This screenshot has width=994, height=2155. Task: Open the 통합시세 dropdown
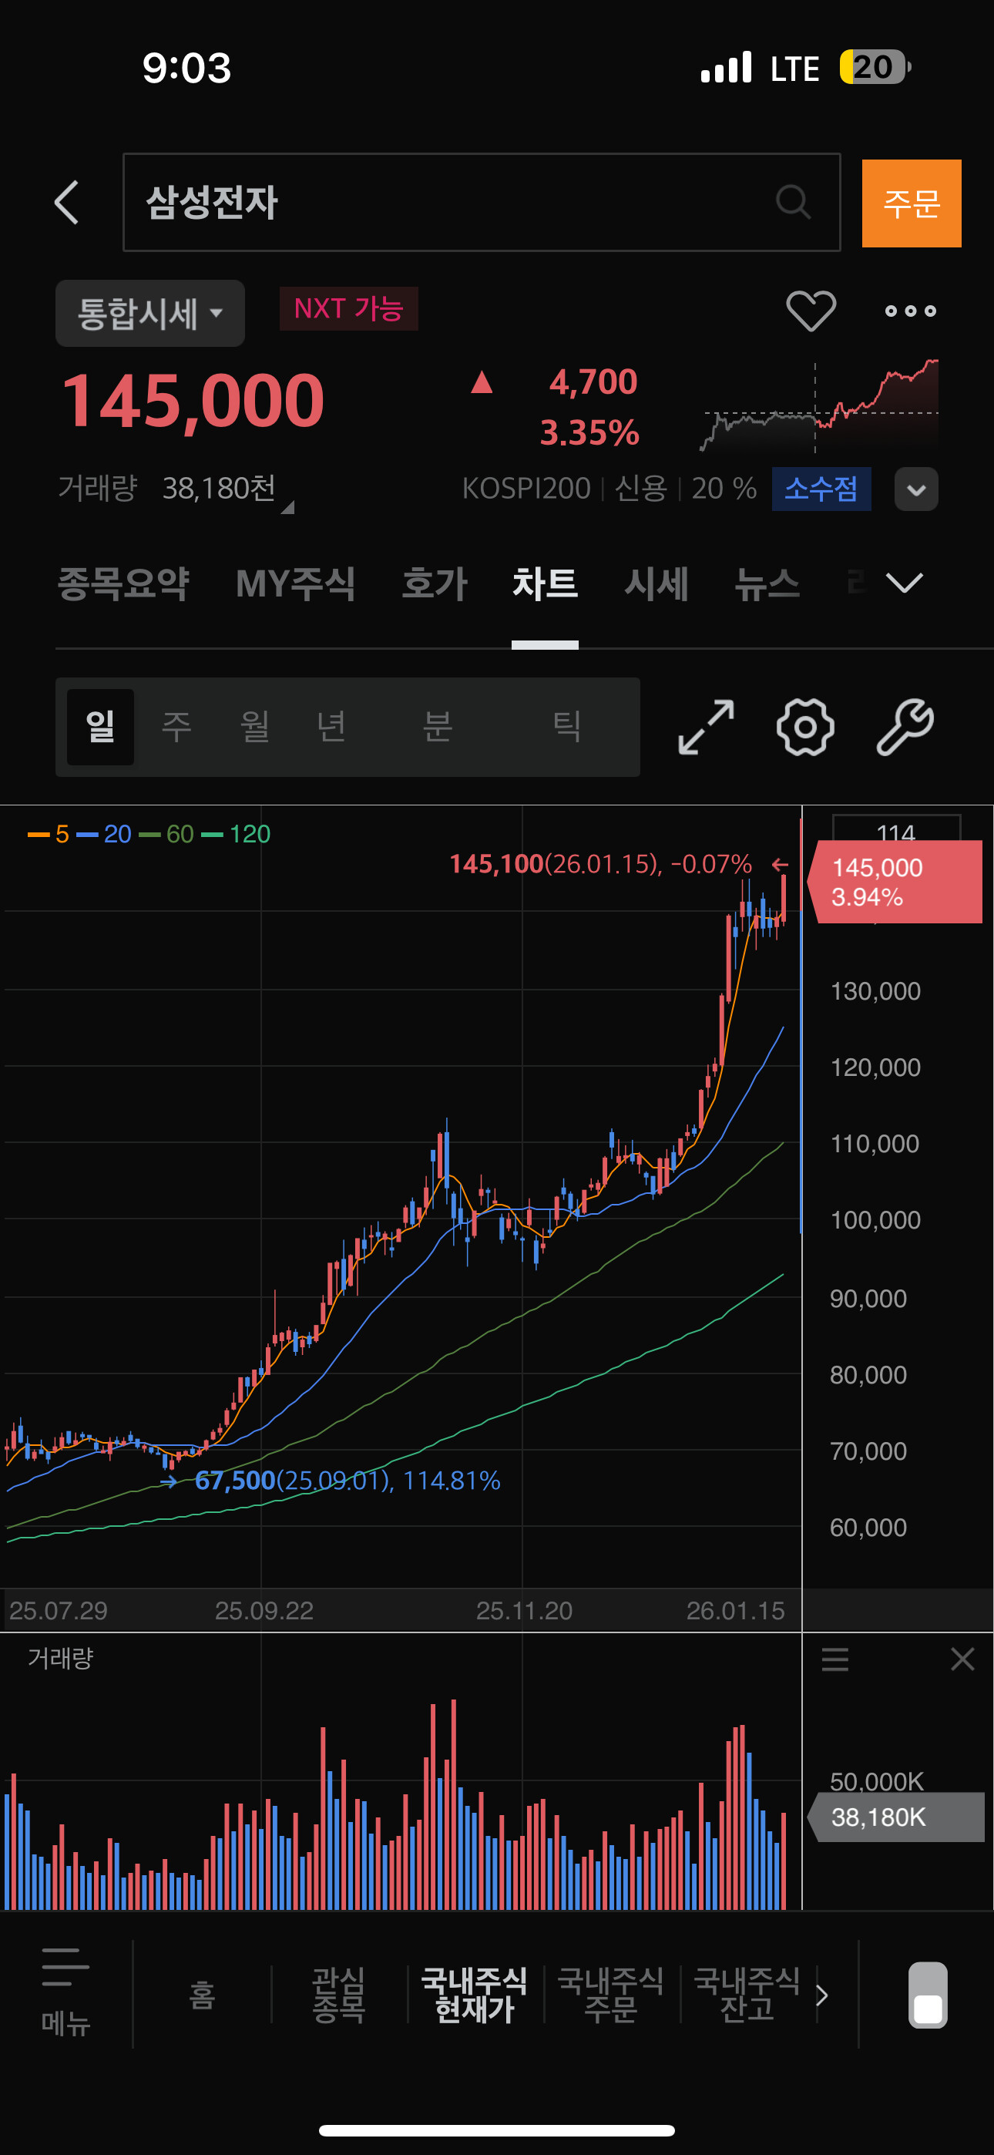(149, 314)
